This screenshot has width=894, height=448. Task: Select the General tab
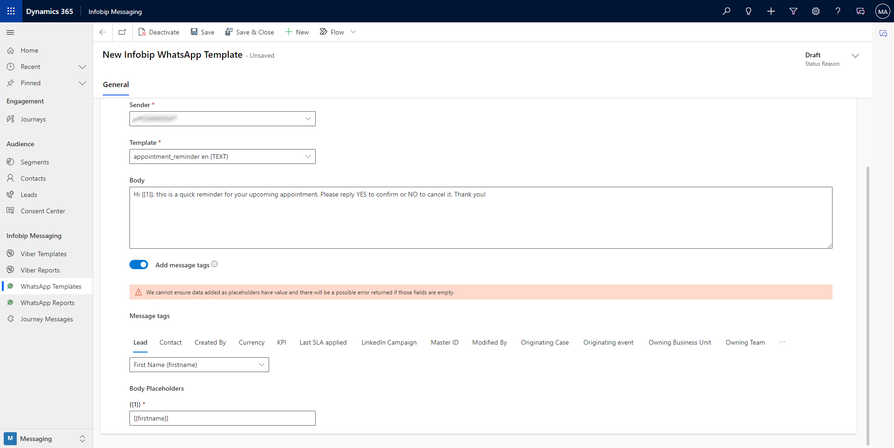pyautogui.click(x=115, y=84)
